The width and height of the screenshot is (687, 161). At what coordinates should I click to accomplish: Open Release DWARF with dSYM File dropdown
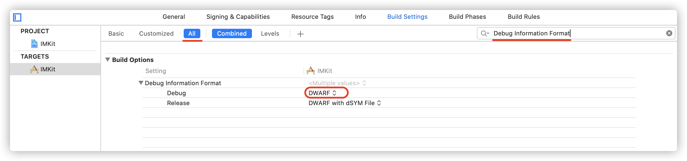coord(345,103)
